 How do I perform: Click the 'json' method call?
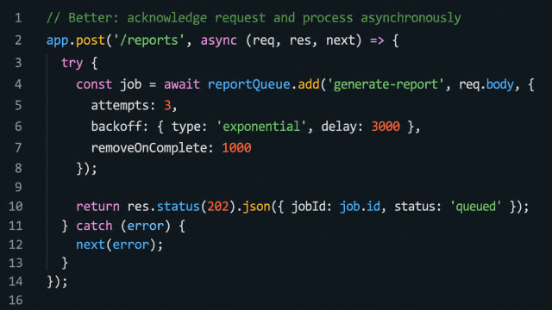tap(256, 207)
